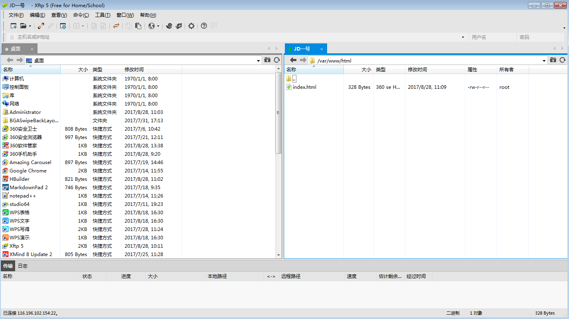Click the 密码 password field

pyautogui.click(x=540, y=37)
